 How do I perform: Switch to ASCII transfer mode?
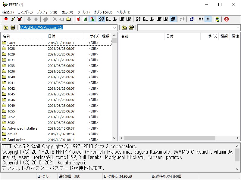78,19
